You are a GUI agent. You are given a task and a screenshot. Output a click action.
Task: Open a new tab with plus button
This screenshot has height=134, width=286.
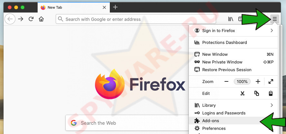pos(115,7)
